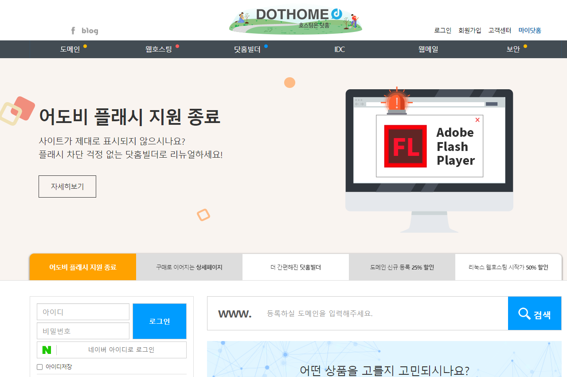Open the IDC menu
Screen dimensions: 567x377
coord(340,49)
